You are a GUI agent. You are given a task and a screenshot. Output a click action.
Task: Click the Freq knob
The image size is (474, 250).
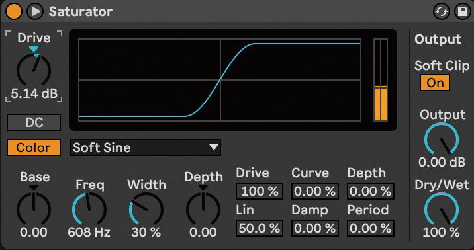(89, 209)
